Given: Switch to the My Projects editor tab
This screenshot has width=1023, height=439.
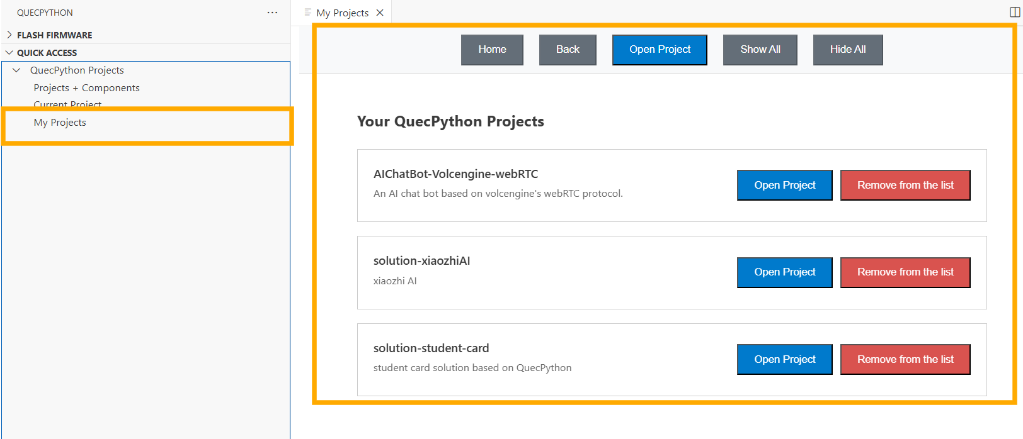Looking at the screenshot, I should (342, 13).
